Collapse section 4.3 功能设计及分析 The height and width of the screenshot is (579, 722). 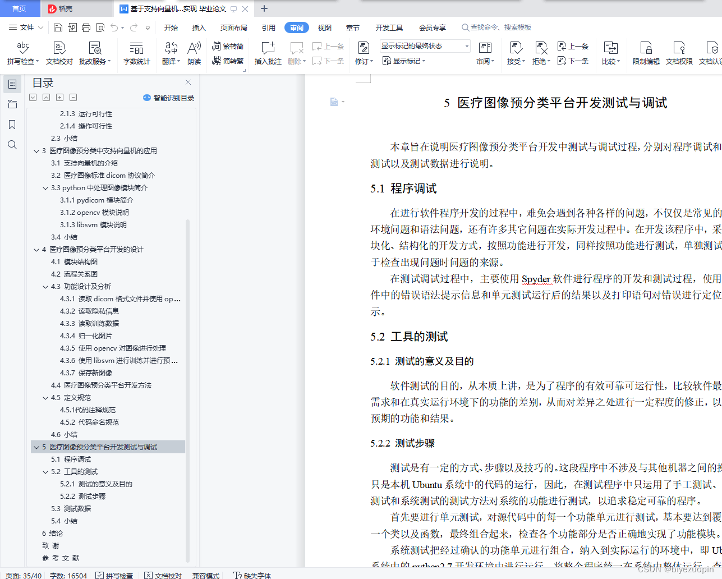[x=45, y=287]
